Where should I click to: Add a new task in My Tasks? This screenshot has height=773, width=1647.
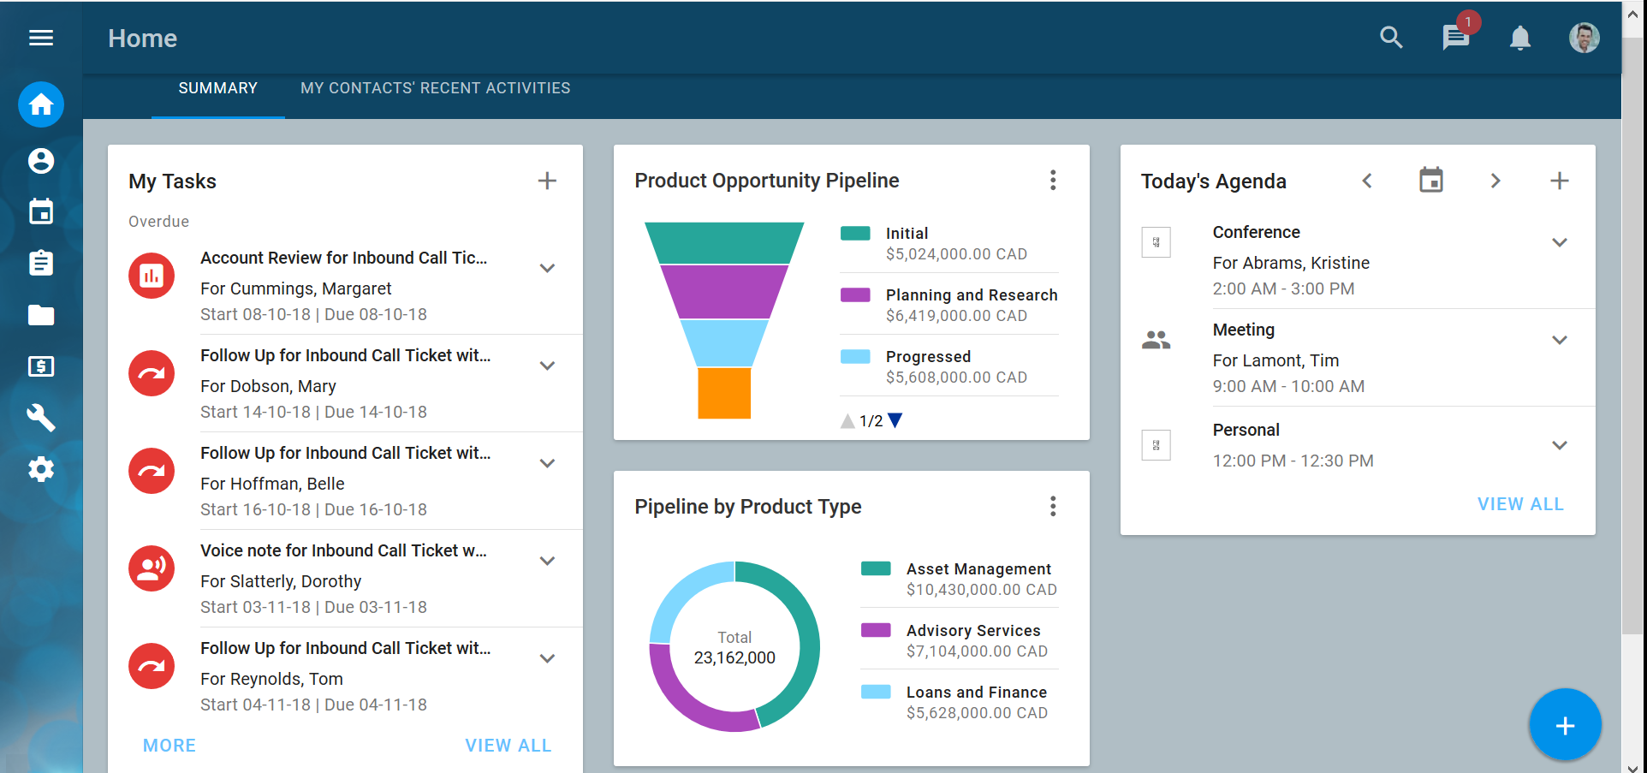pyautogui.click(x=547, y=181)
